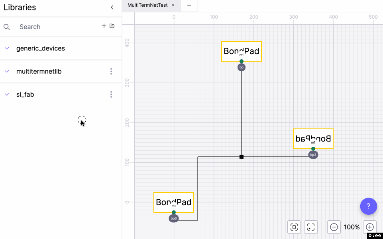
Task: Close the MultiTermNetTest tab
Action: tap(173, 5)
